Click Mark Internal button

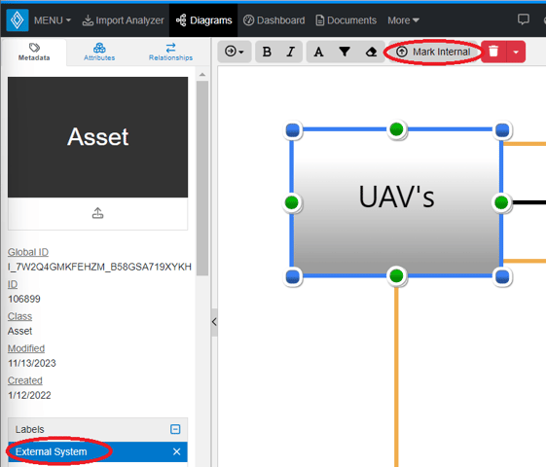tap(434, 52)
